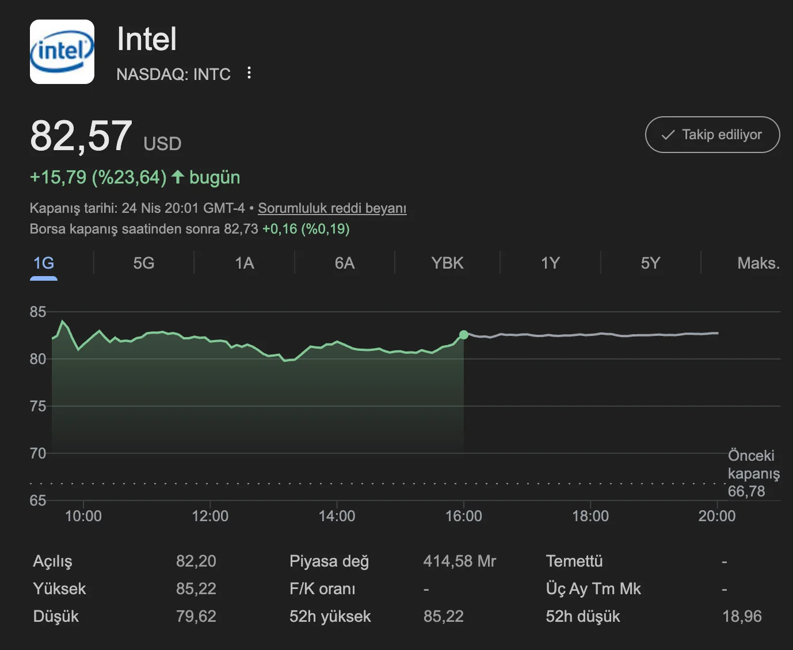Switch to the 5G time range
This screenshot has width=793, height=650.
click(x=143, y=263)
